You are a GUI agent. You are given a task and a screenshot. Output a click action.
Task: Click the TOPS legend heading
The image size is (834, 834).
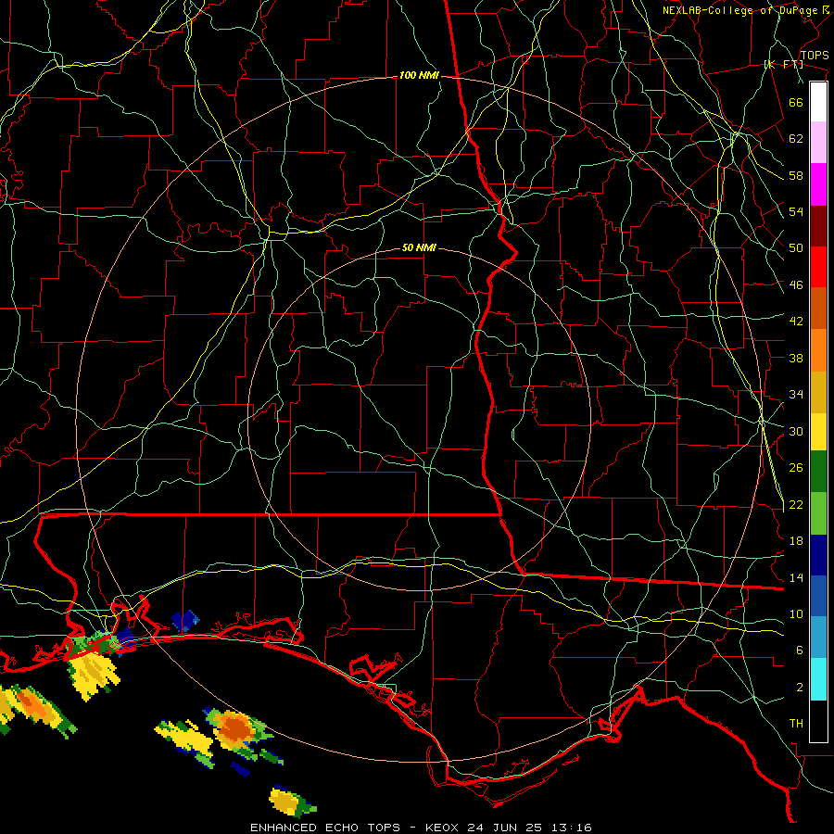tap(815, 55)
